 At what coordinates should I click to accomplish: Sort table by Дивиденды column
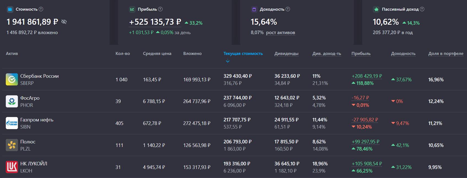286,54
